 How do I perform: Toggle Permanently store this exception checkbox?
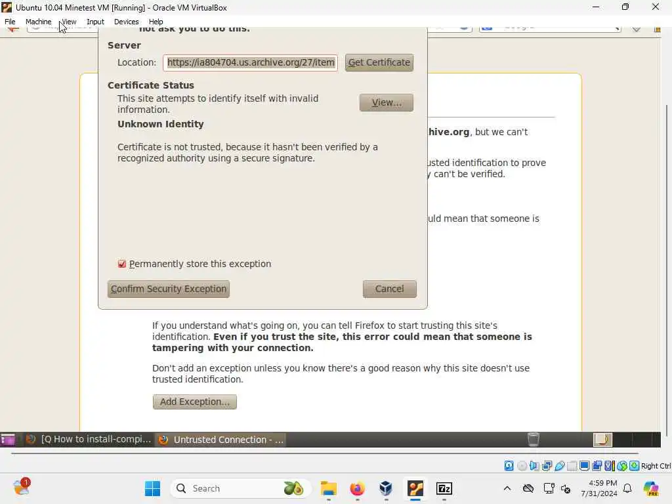pos(122,264)
